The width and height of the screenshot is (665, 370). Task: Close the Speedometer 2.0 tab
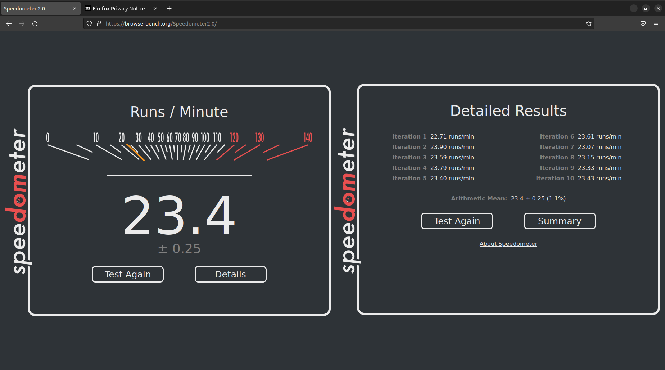[75, 8]
